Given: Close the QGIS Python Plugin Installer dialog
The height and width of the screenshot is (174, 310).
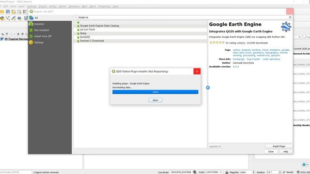Looking at the screenshot, I should [x=197, y=72].
